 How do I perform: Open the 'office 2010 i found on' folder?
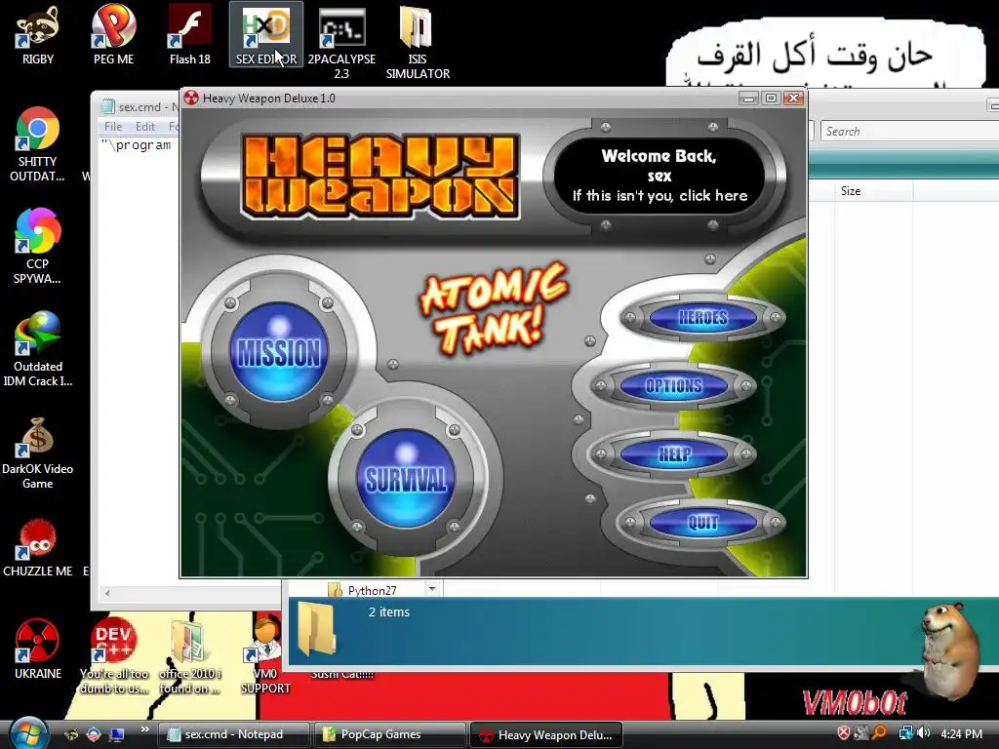pyautogui.click(x=190, y=656)
